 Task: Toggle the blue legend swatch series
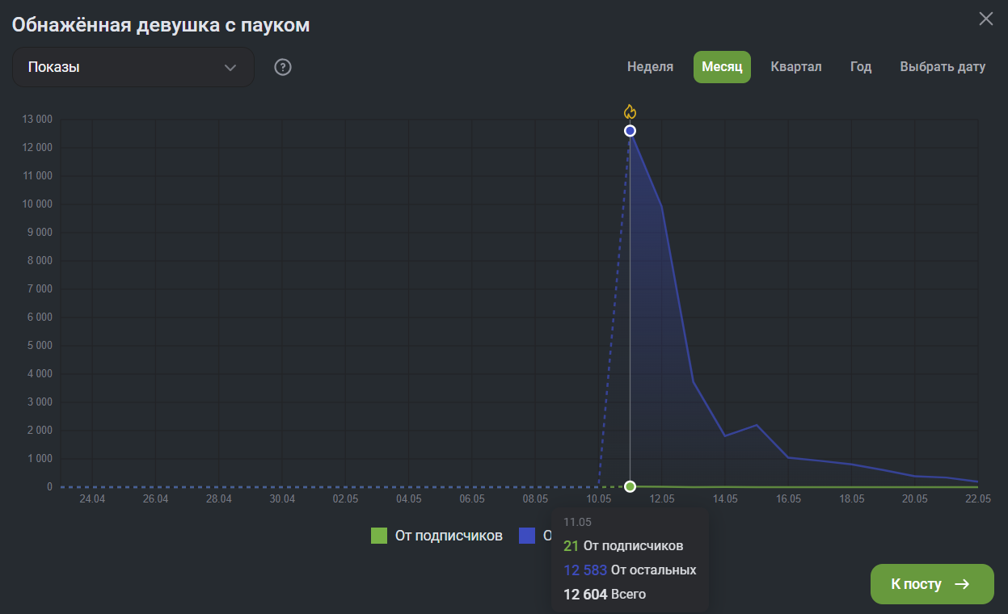point(527,536)
